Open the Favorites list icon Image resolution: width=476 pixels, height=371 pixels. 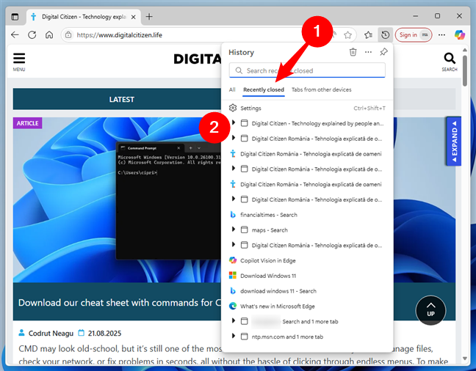(x=368, y=35)
